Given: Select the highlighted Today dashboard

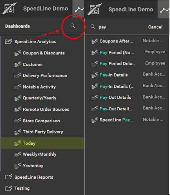Looking at the screenshot, I should 42,143.
